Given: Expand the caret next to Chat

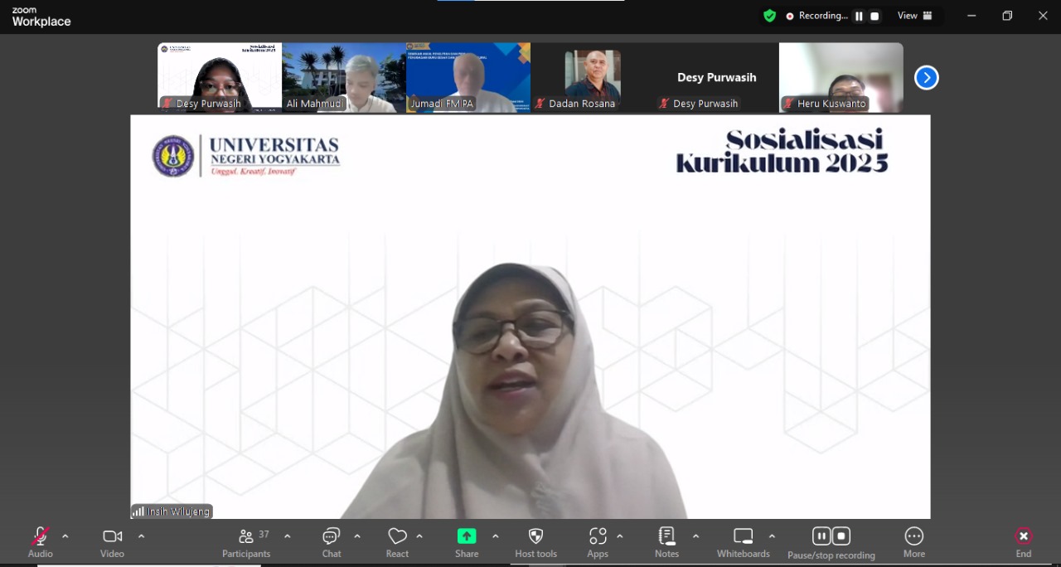Looking at the screenshot, I should [357, 536].
